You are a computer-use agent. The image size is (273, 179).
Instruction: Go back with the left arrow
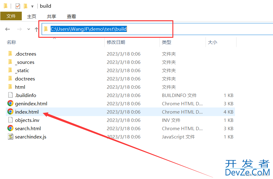coord(7,29)
